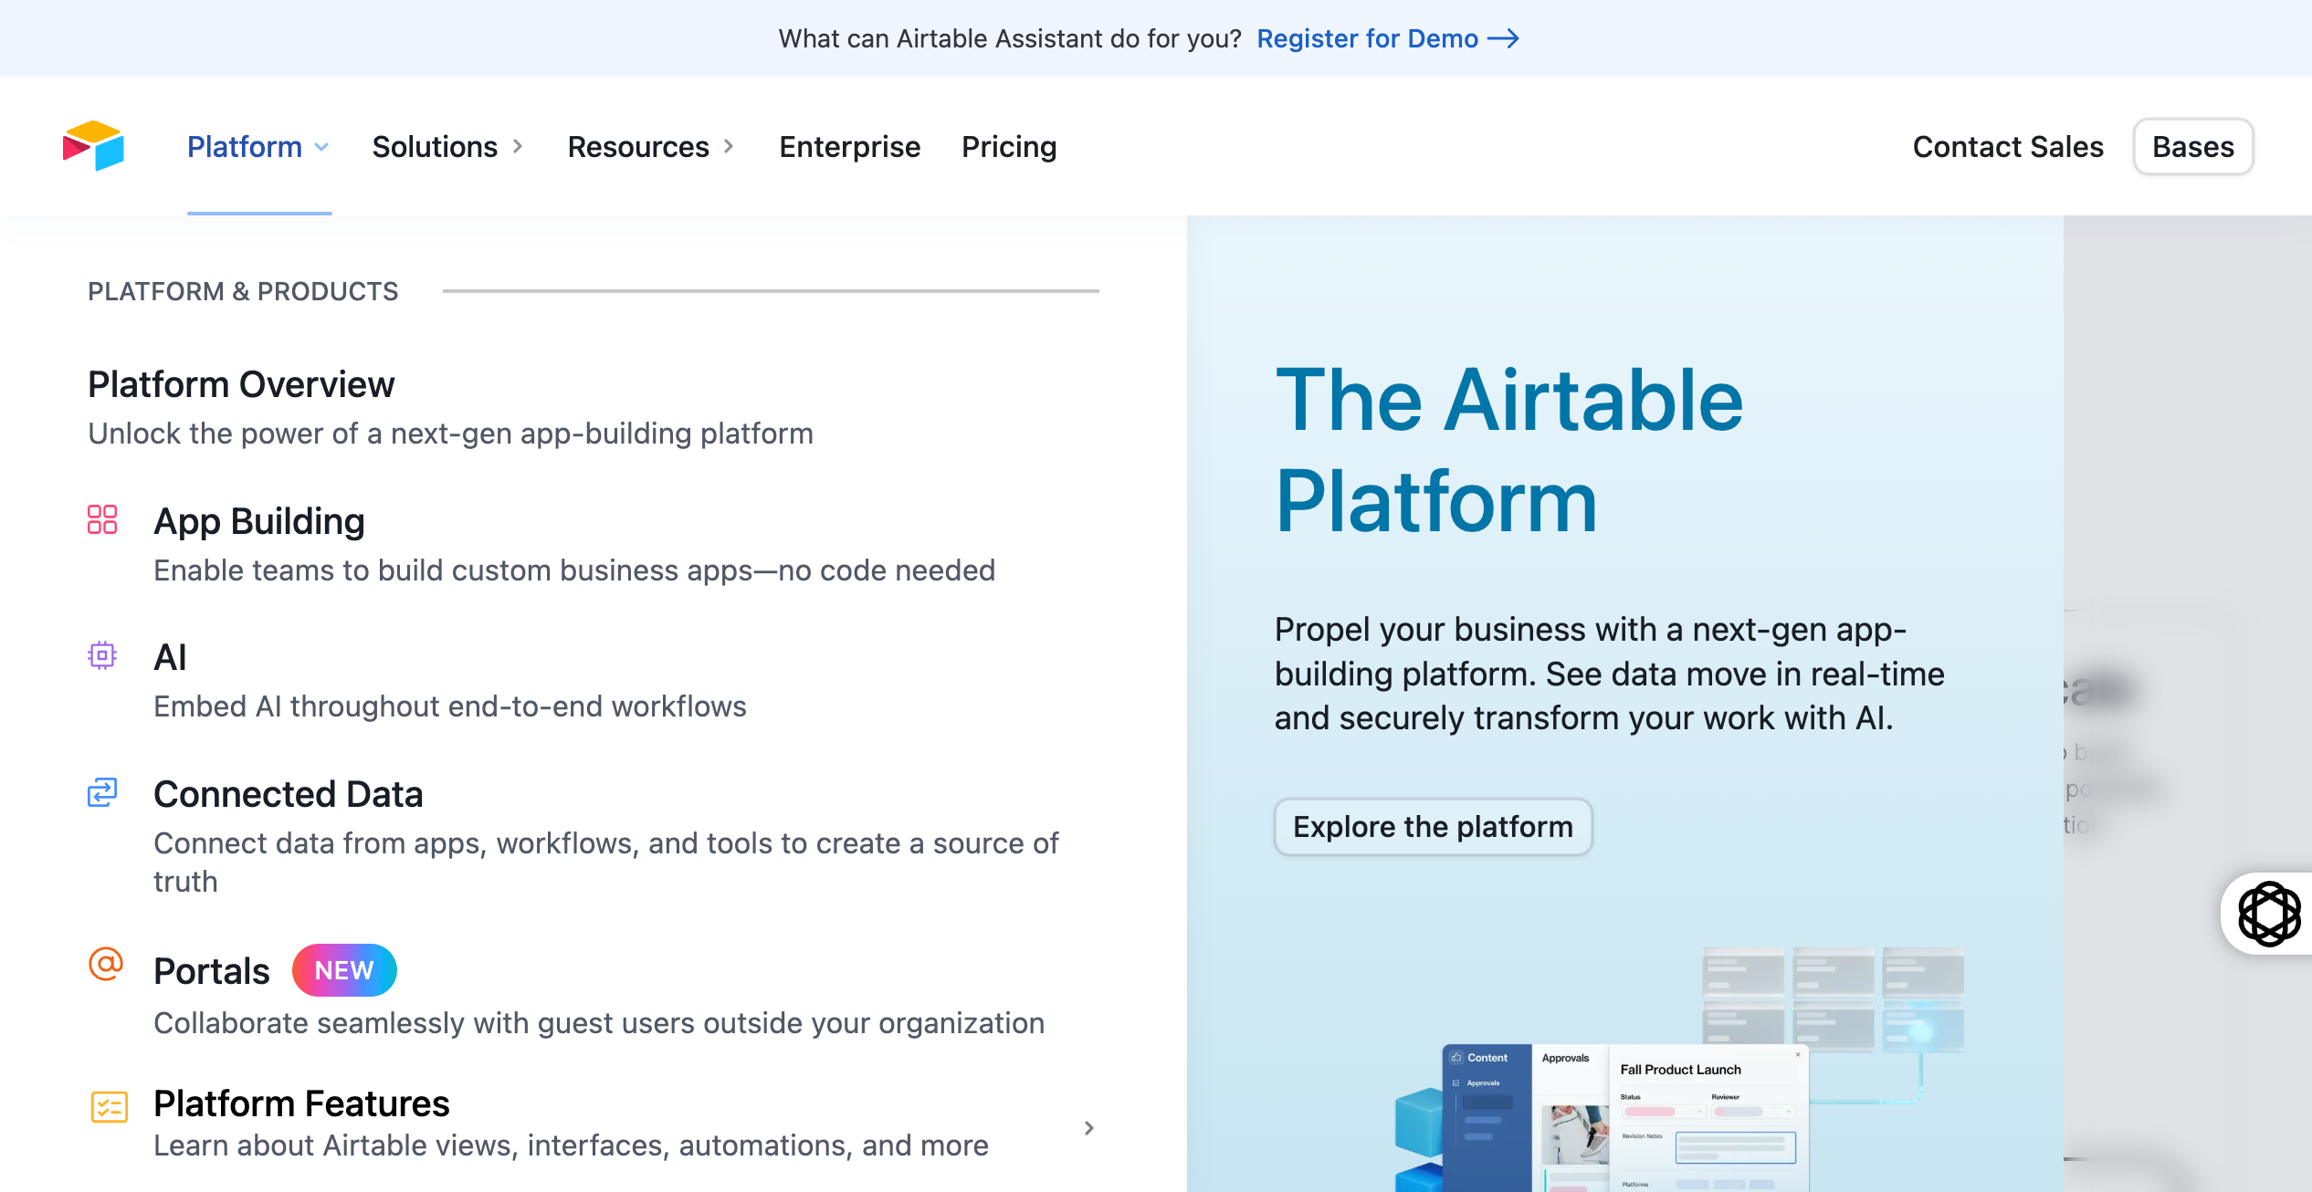Click the Airtable logo
This screenshot has width=2312, height=1192.
point(93,146)
